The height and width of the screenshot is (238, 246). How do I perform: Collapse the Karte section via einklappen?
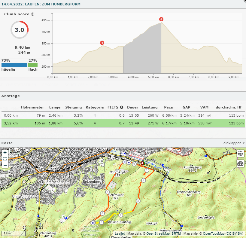tap(234, 143)
